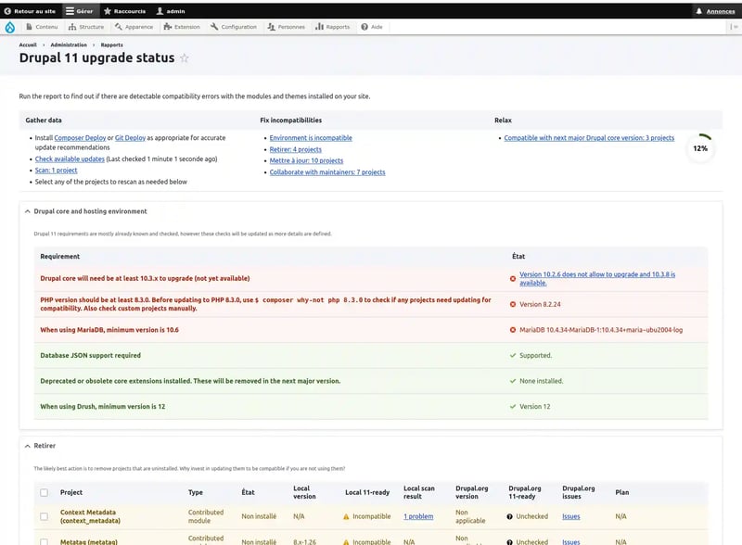Open Issues link for Metatag row
The image size is (742, 545).
pos(571,542)
